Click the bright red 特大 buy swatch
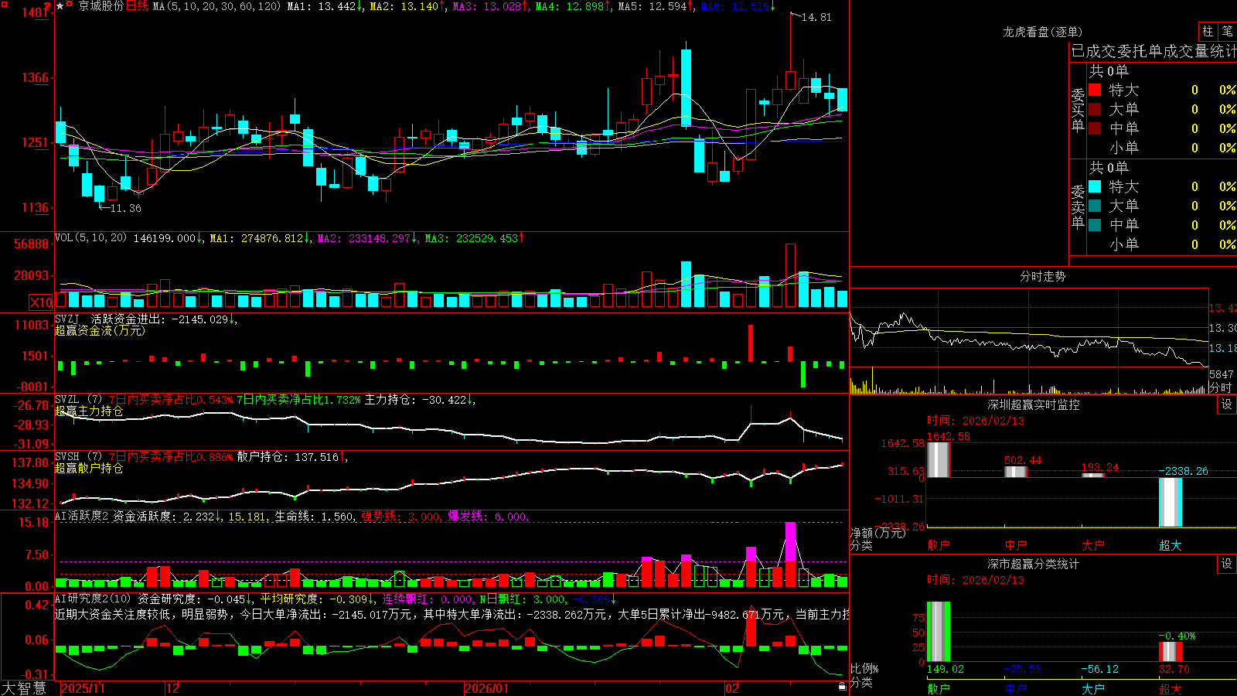 click(1095, 90)
